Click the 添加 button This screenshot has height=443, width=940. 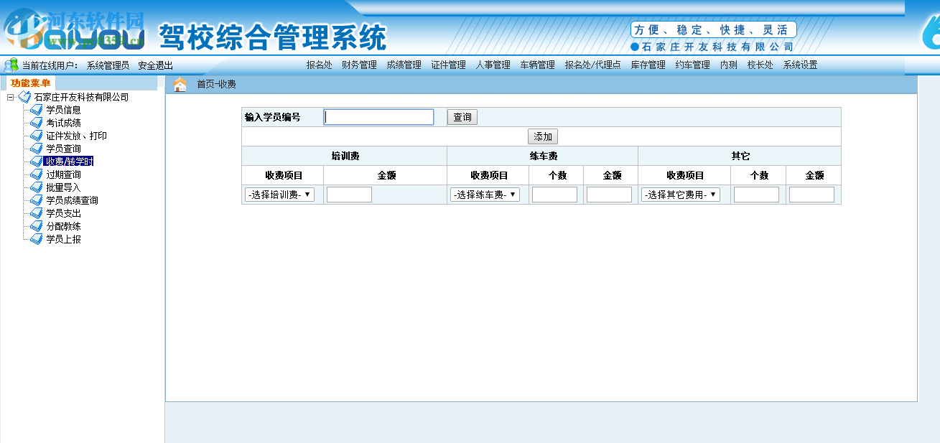[544, 136]
